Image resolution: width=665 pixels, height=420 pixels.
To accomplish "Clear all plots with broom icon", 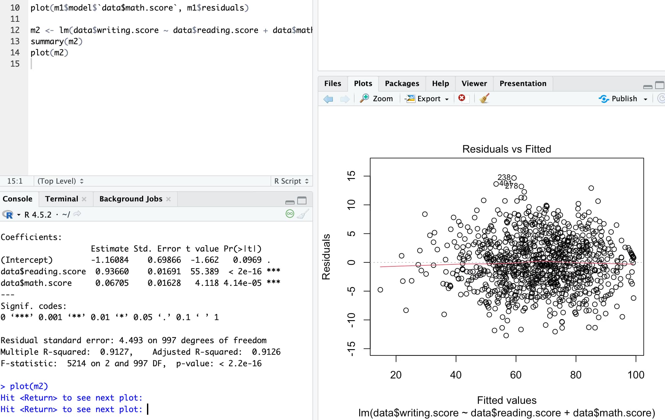I will 484,98.
